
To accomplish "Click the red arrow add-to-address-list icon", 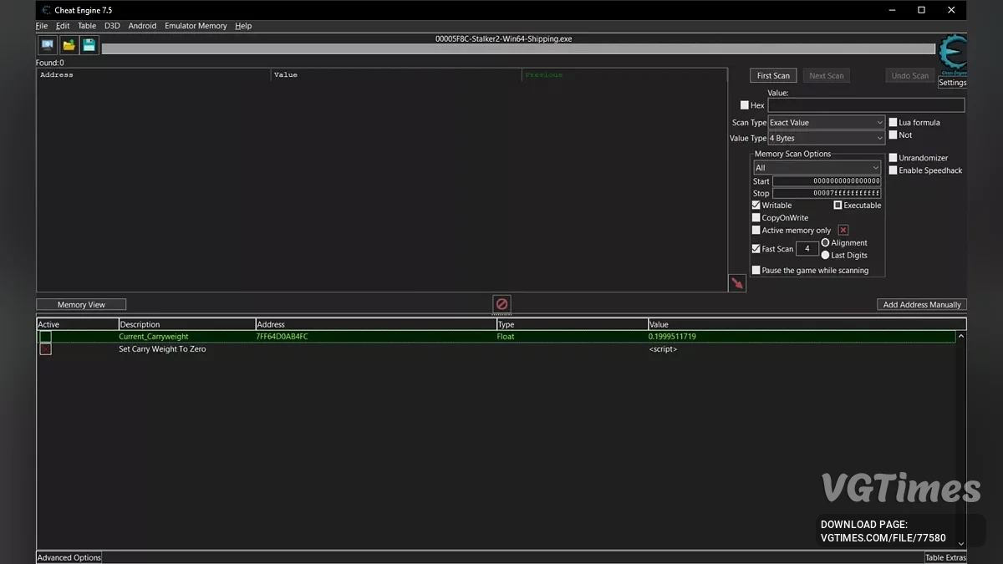I will [736, 283].
